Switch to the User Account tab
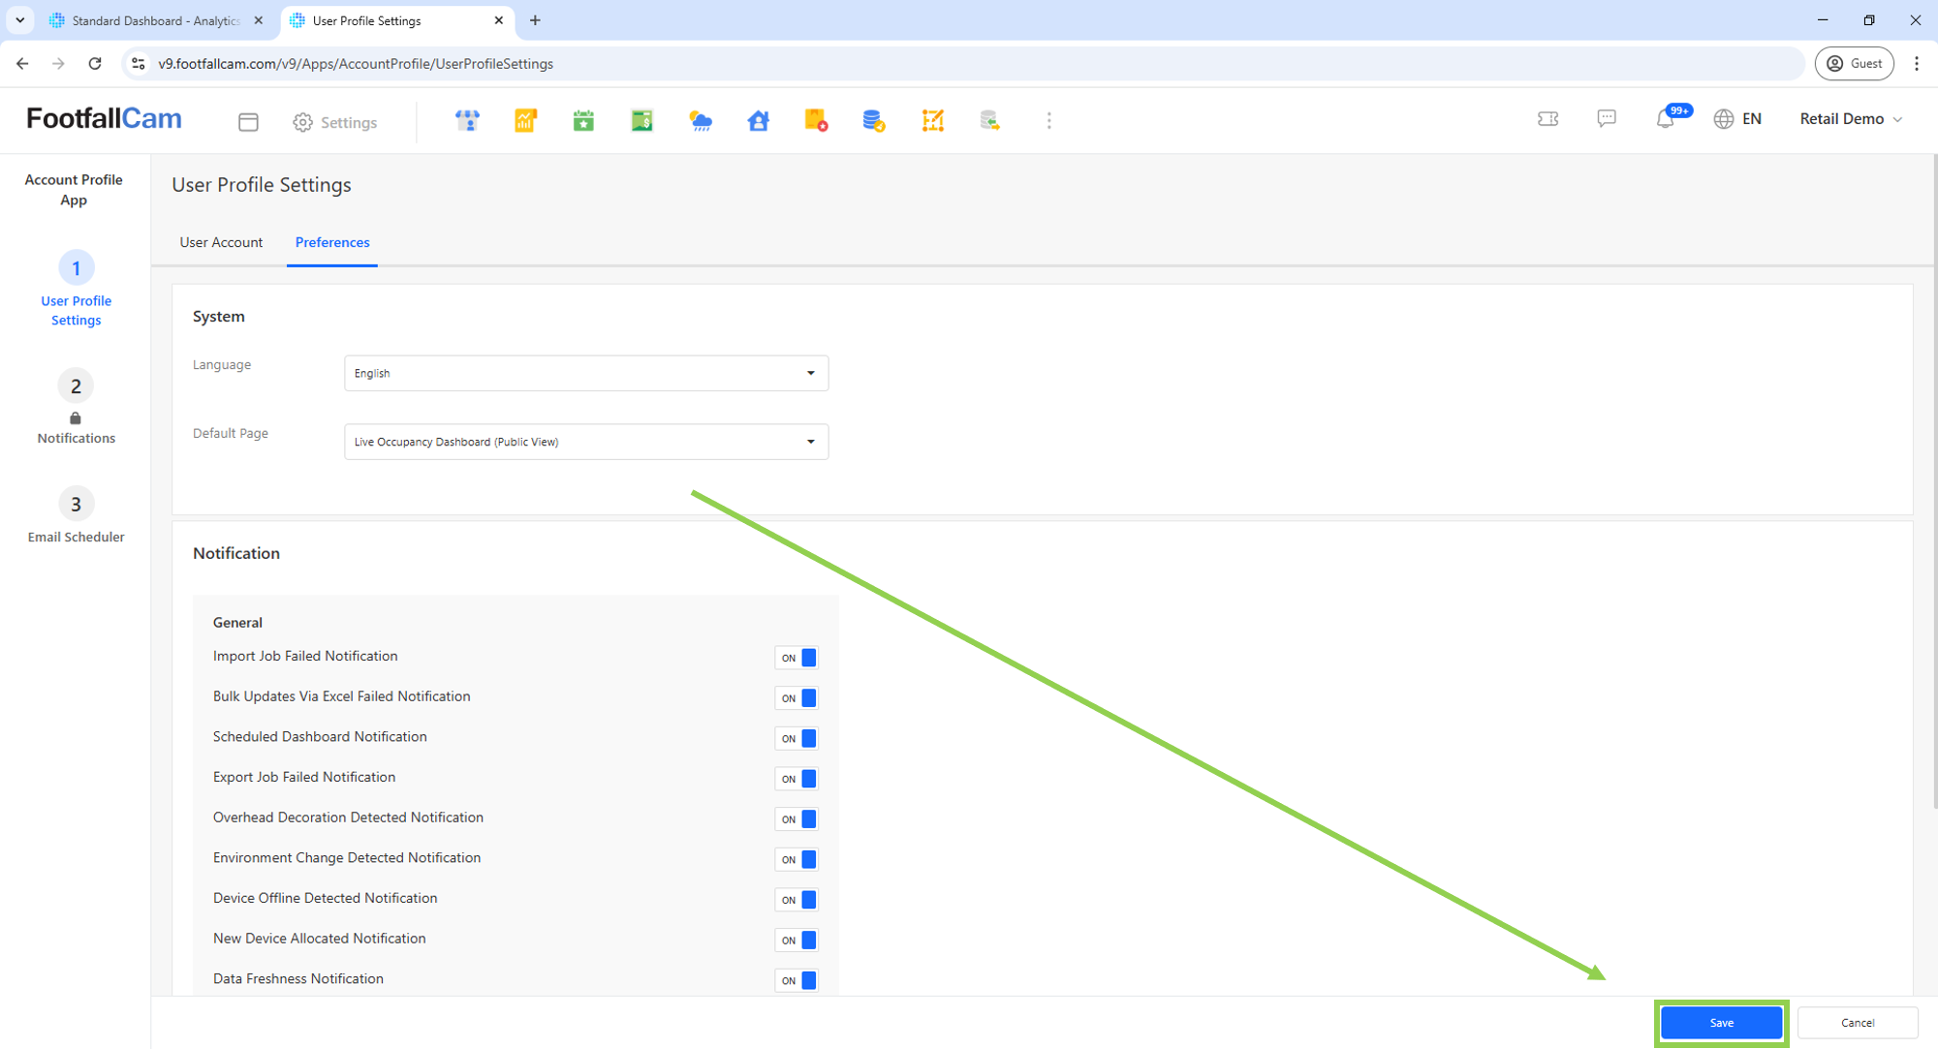1938x1049 pixels. (221, 242)
